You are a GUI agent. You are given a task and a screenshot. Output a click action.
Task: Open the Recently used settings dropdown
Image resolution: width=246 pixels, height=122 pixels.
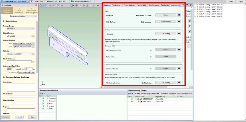pyautogui.click(x=23, y=16)
